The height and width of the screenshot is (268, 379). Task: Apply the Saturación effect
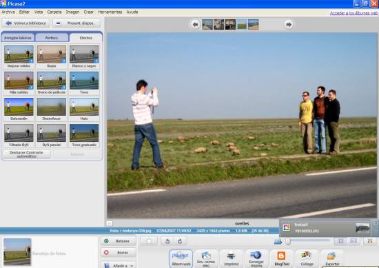click(19, 107)
